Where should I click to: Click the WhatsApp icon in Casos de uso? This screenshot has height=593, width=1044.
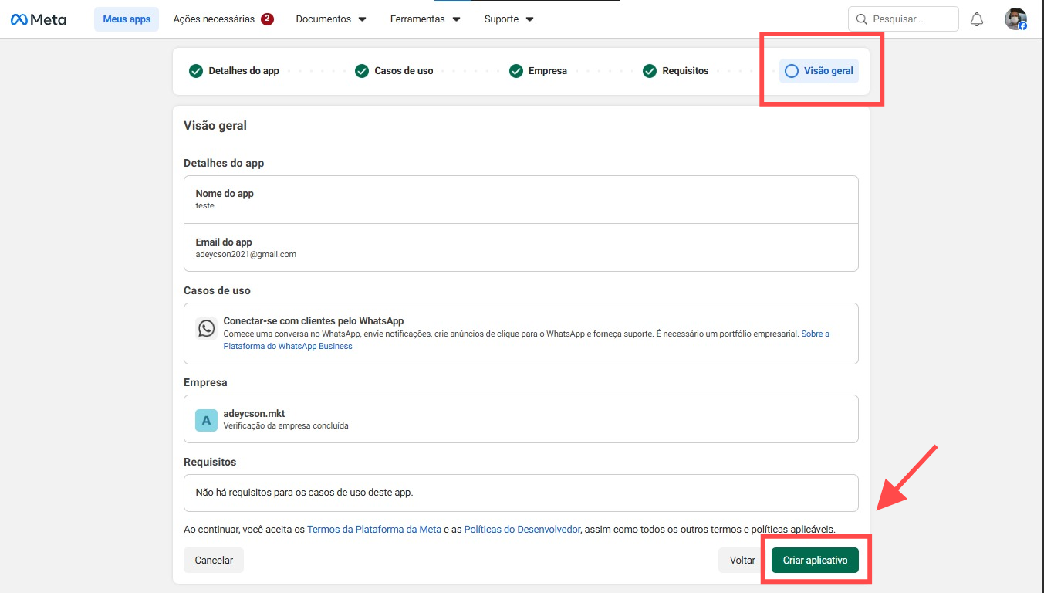click(x=206, y=328)
